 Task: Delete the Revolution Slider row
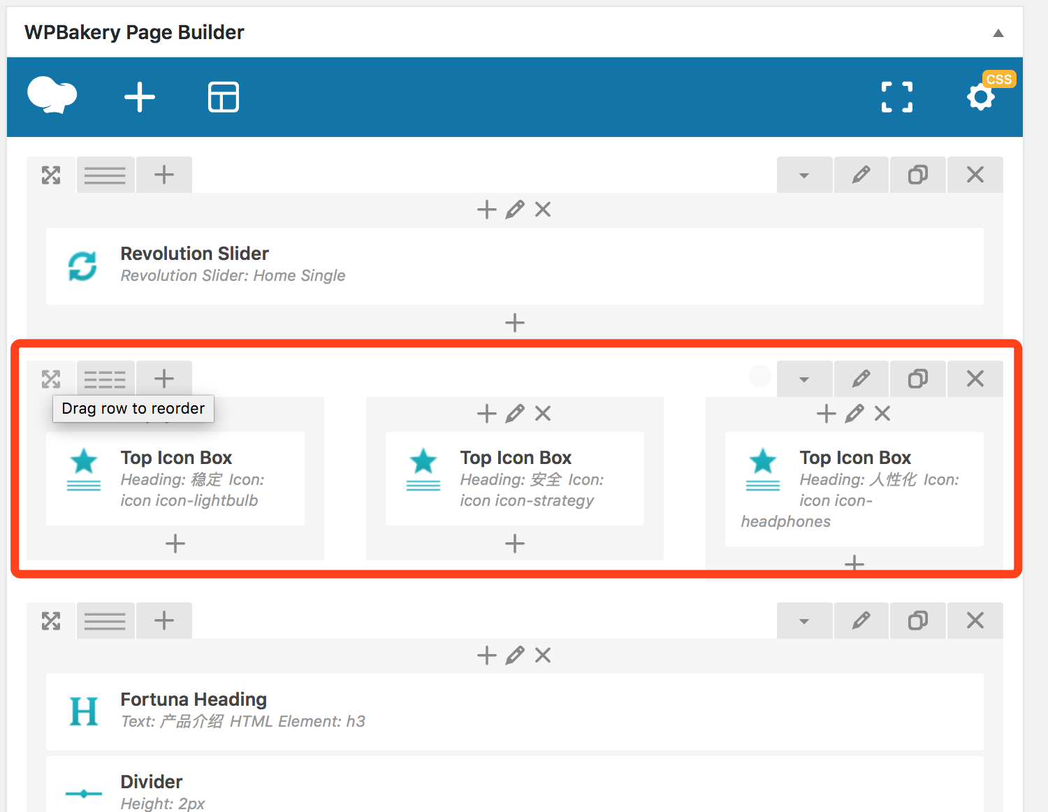pyautogui.click(x=975, y=175)
